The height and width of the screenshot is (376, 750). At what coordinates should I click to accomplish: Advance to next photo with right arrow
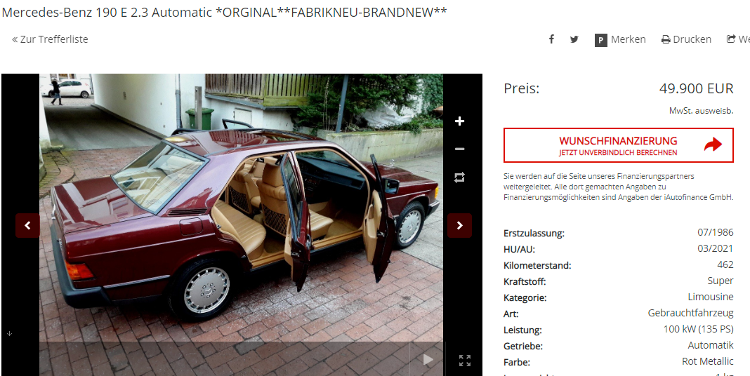click(460, 225)
